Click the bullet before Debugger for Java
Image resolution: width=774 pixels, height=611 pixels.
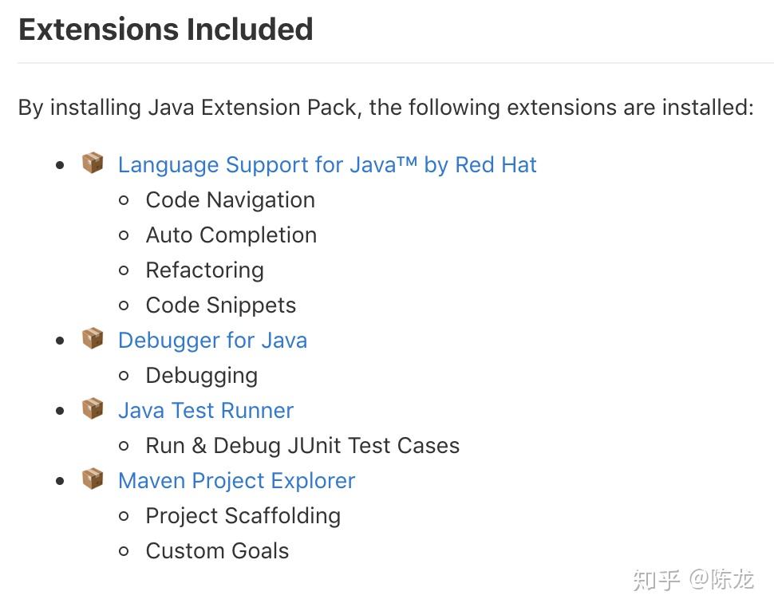point(61,341)
